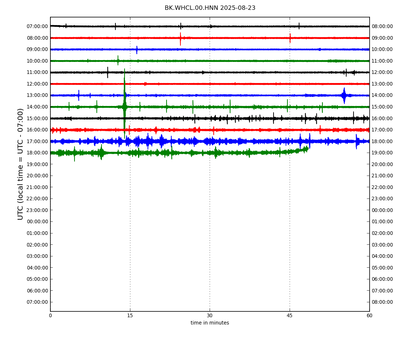This screenshot has height=346, width=420.
Task: Click the end of the green 18:00:00 trace
Action: click(x=308, y=148)
